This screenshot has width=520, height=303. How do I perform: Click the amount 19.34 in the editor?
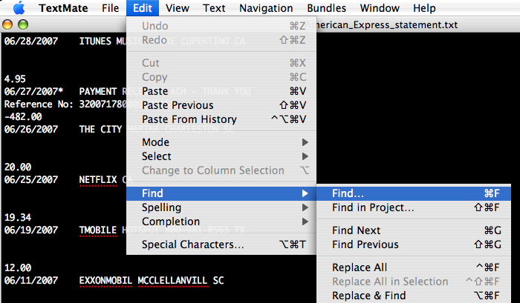click(x=18, y=217)
